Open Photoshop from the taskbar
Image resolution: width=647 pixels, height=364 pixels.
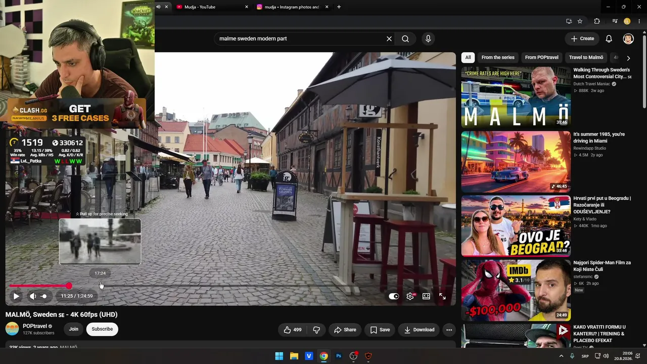click(339, 356)
